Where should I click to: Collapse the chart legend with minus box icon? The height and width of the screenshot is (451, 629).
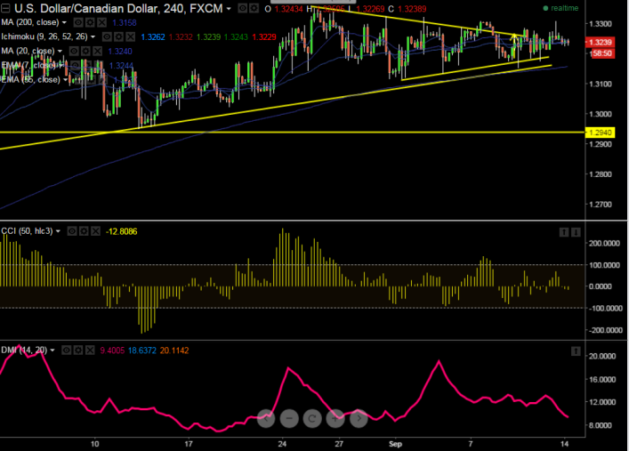5,8
